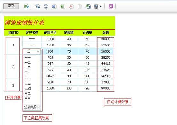The height and width of the screenshot is (125, 177).
Task: Click unit price cell 1200
Action: coord(51,45)
